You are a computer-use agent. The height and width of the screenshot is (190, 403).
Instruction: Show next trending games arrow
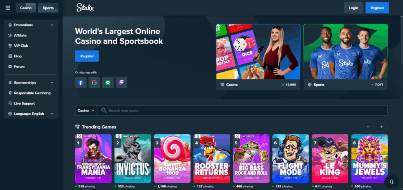(x=381, y=127)
